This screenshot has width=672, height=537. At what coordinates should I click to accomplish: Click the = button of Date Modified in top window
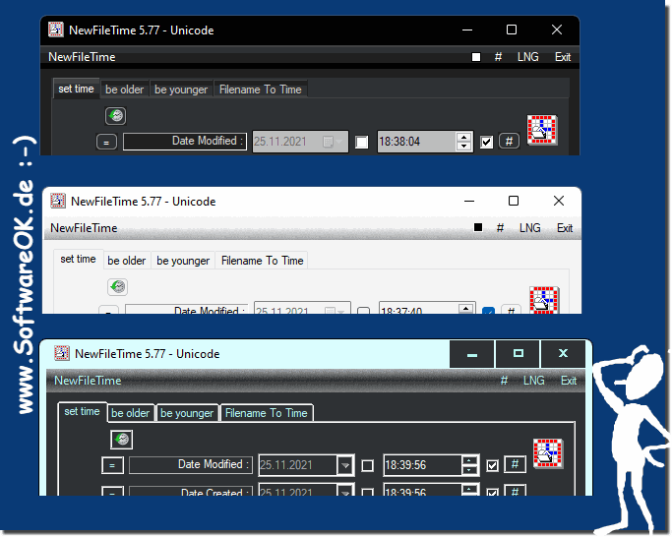point(106,142)
